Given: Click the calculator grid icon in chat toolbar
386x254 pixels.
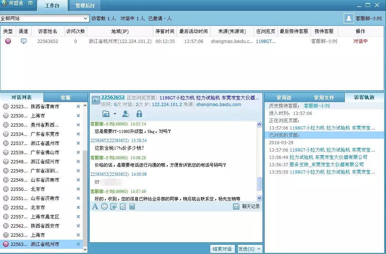Looking at the screenshot, I should click(132, 207).
